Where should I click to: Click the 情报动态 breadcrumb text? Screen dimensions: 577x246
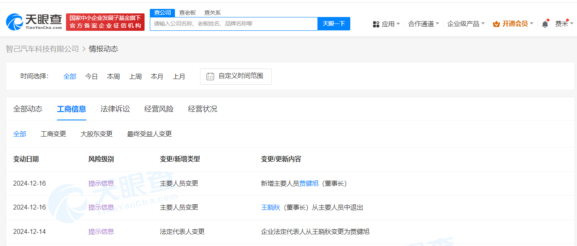point(104,49)
